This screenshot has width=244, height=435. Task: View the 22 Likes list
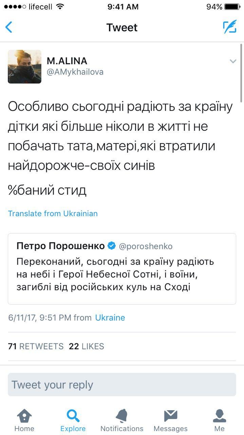[86, 346]
